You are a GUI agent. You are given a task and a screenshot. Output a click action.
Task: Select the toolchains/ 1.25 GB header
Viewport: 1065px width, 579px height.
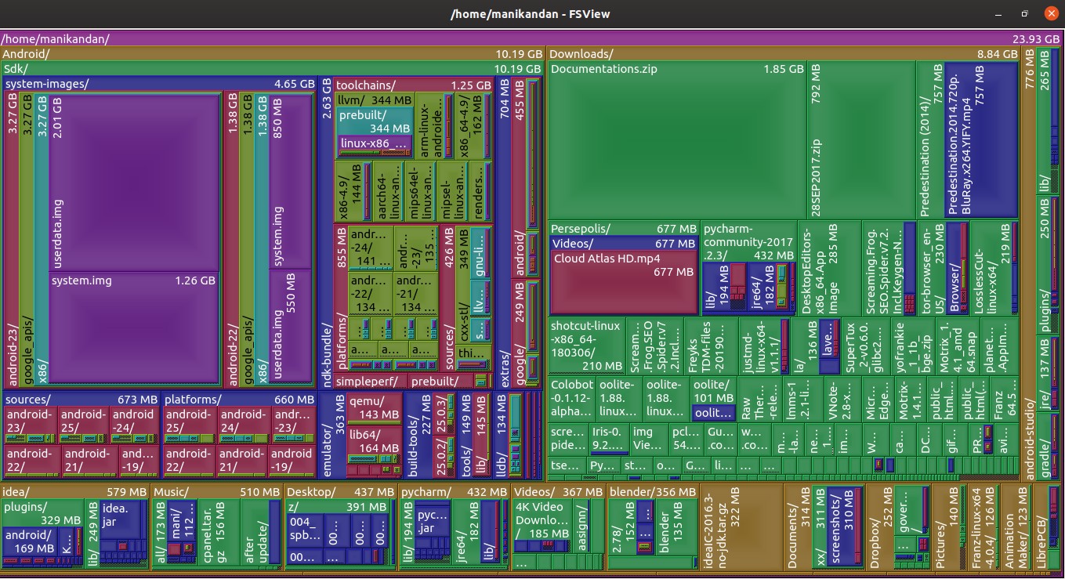pos(413,85)
